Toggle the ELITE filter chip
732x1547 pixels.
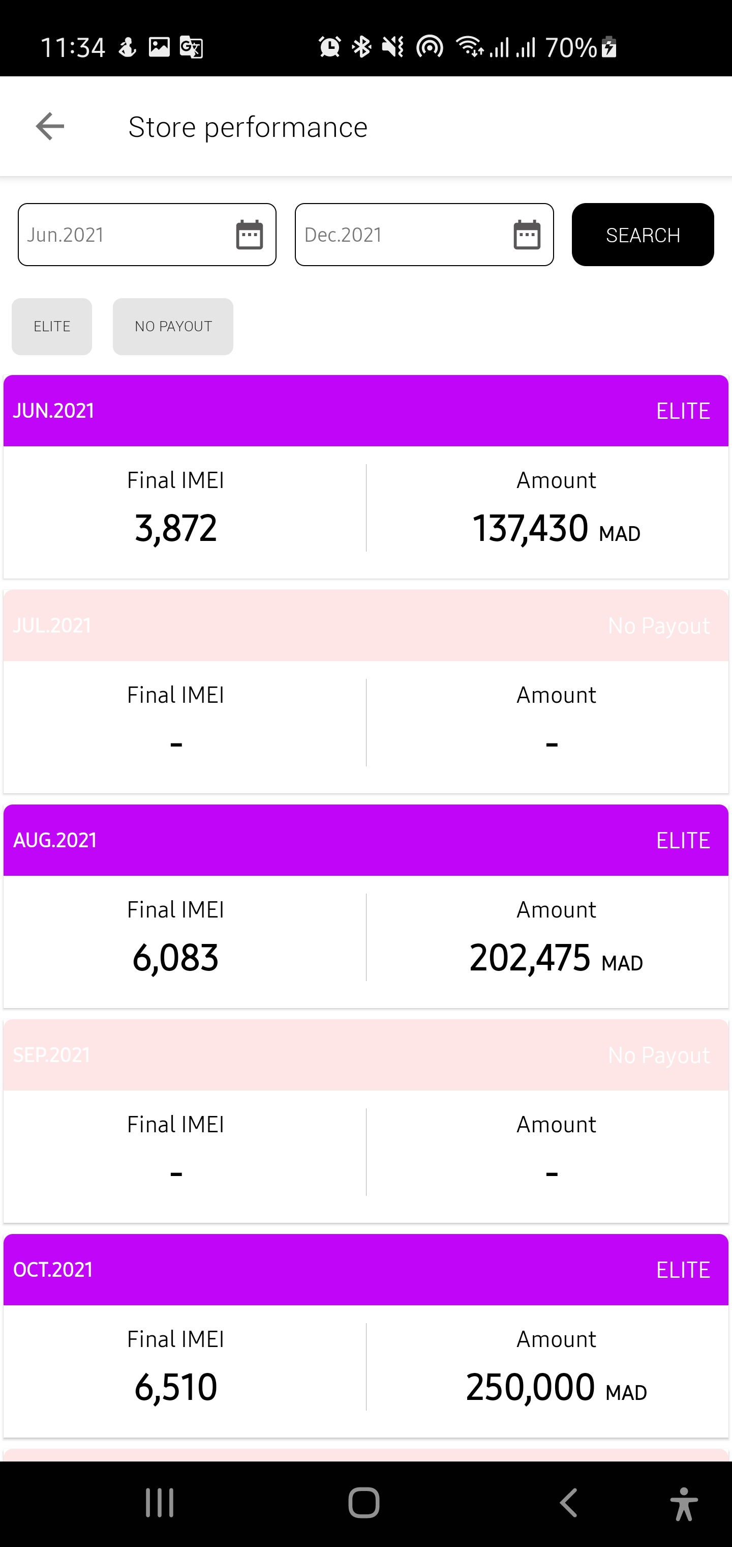(52, 327)
